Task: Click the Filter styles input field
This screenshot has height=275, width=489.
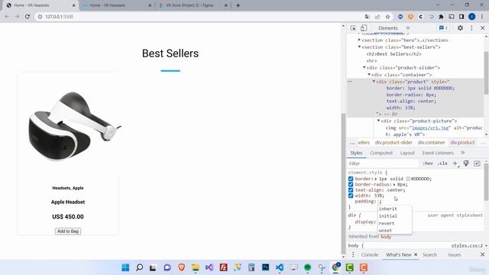Action: click(x=383, y=163)
